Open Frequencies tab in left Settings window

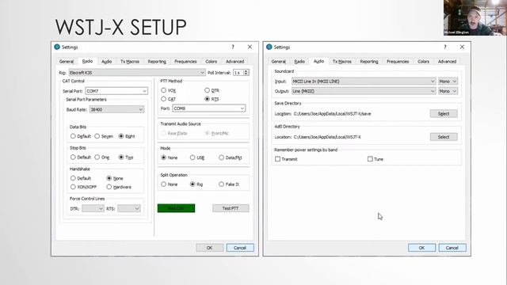(185, 62)
